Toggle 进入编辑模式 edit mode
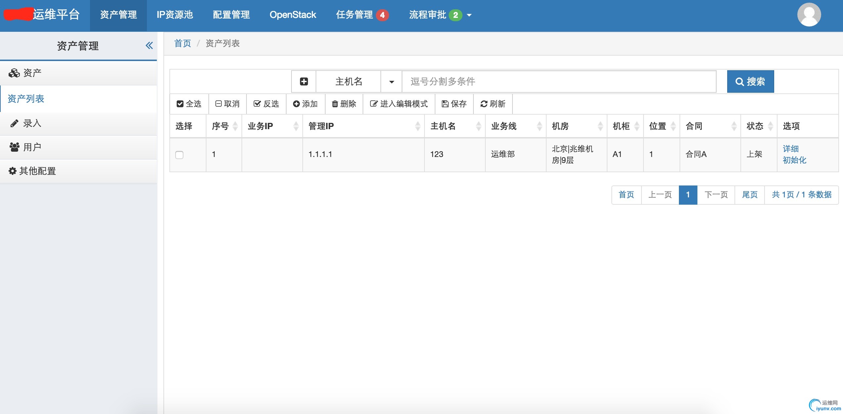The width and height of the screenshot is (843, 414). (x=399, y=104)
